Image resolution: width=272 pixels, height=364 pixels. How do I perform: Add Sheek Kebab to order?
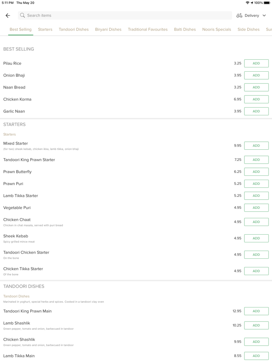click(x=256, y=239)
